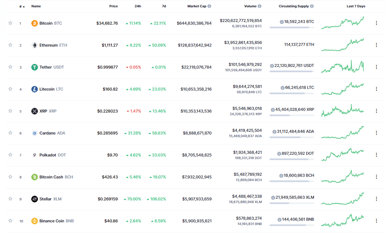Click the XRP logo icon

coord(35,111)
